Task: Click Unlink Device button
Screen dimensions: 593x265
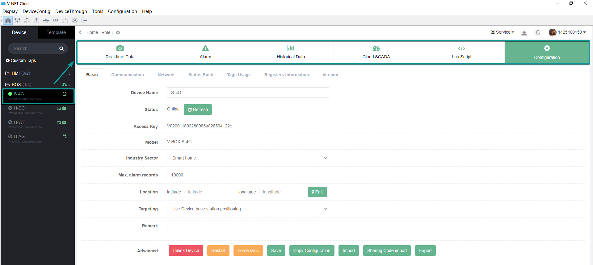Action: click(x=186, y=251)
